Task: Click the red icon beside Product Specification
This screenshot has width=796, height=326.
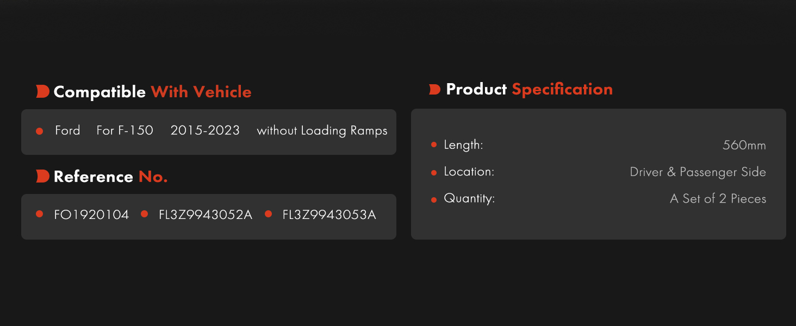Action: (x=434, y=90)
